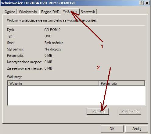151x134 pixels.
Task: Click the Właściwości button below the volume list
Action: coord(130,111)
